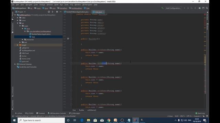Viewport: 220px width, 123px height.
Task: Open Google Chrome from the taskbar
Action: [109, 120]
